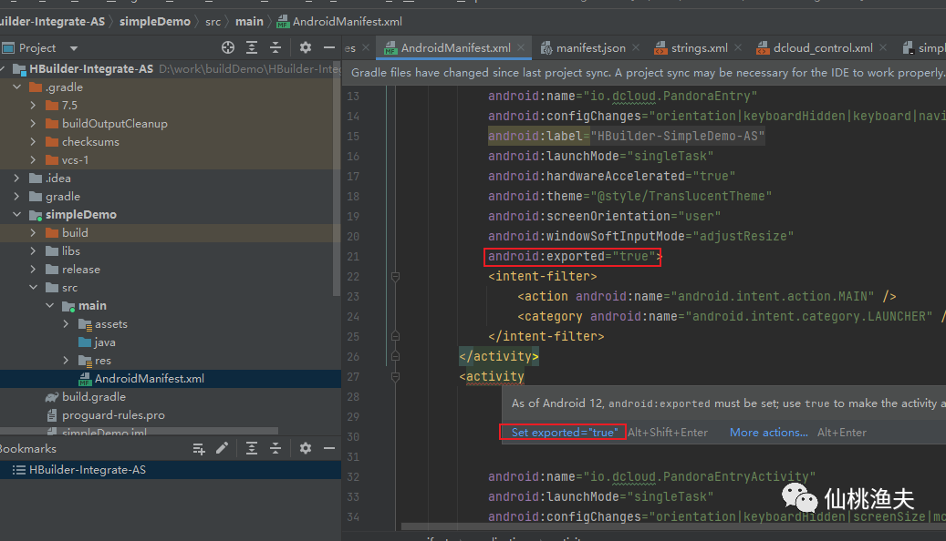Click line number 21 in gutter
Screen dimensions: 946x541
[353, 257]
